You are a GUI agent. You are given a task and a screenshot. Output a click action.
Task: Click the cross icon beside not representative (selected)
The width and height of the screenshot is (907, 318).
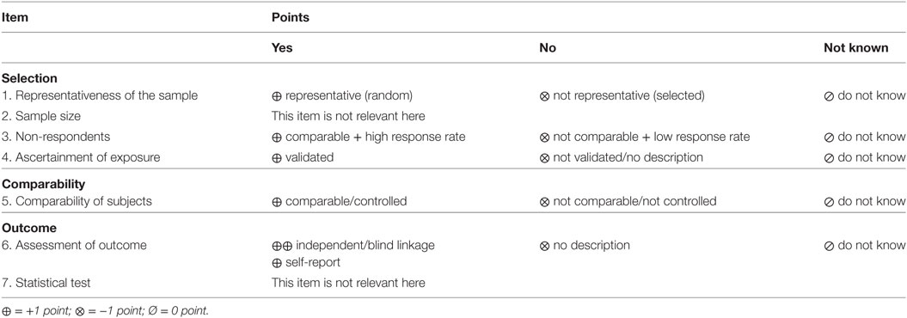(543, 96)
